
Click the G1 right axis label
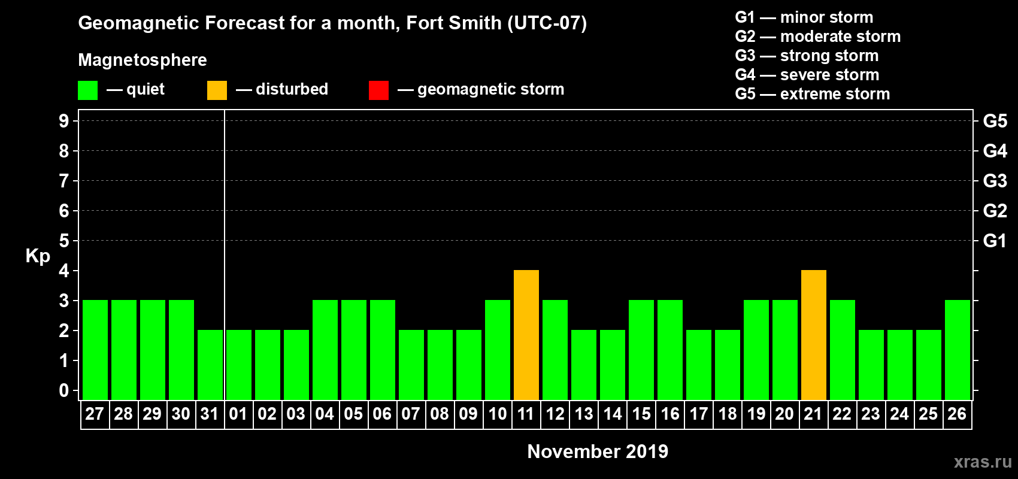coord(995,241)
